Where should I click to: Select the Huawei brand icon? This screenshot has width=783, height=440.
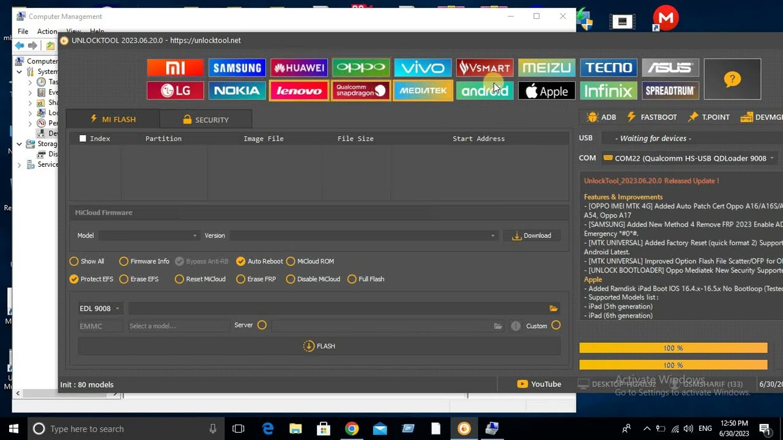[299, 68]
